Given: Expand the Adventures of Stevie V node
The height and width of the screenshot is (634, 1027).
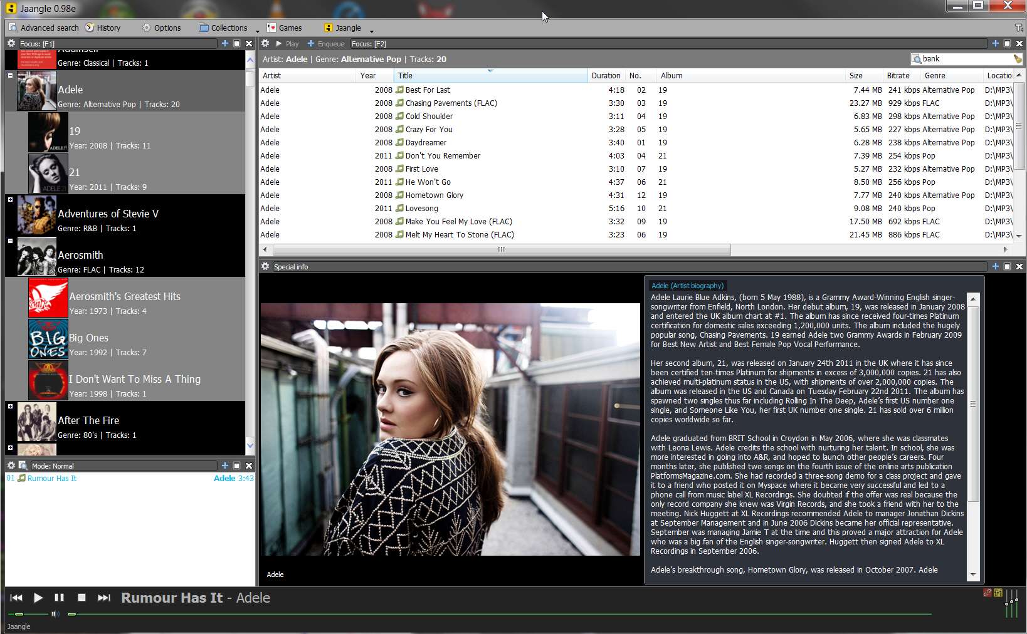Looking at the screenshot, I should point(10,199).
